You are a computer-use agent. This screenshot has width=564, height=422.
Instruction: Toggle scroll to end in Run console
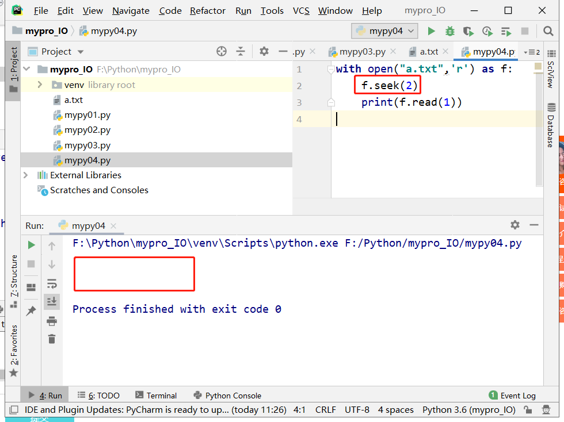(x=52, y=301)
